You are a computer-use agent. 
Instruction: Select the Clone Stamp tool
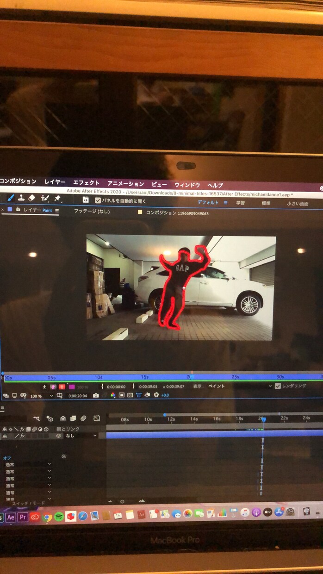point(21,198)
